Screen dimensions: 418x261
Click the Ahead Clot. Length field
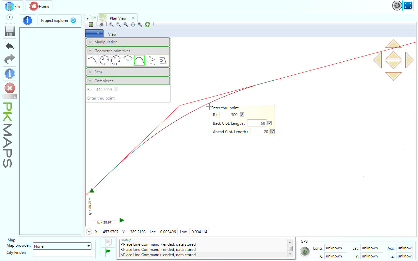tap(260, 131)
